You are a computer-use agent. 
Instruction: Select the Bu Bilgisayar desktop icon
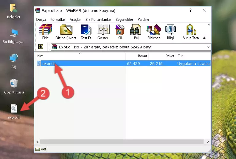pyautogui.click(x=14, y=36)
